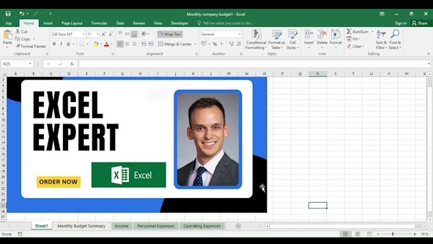This screenshot has height=244, width=433.
Task: Toggle Italic formatting
Action: (x=61, y=44)
